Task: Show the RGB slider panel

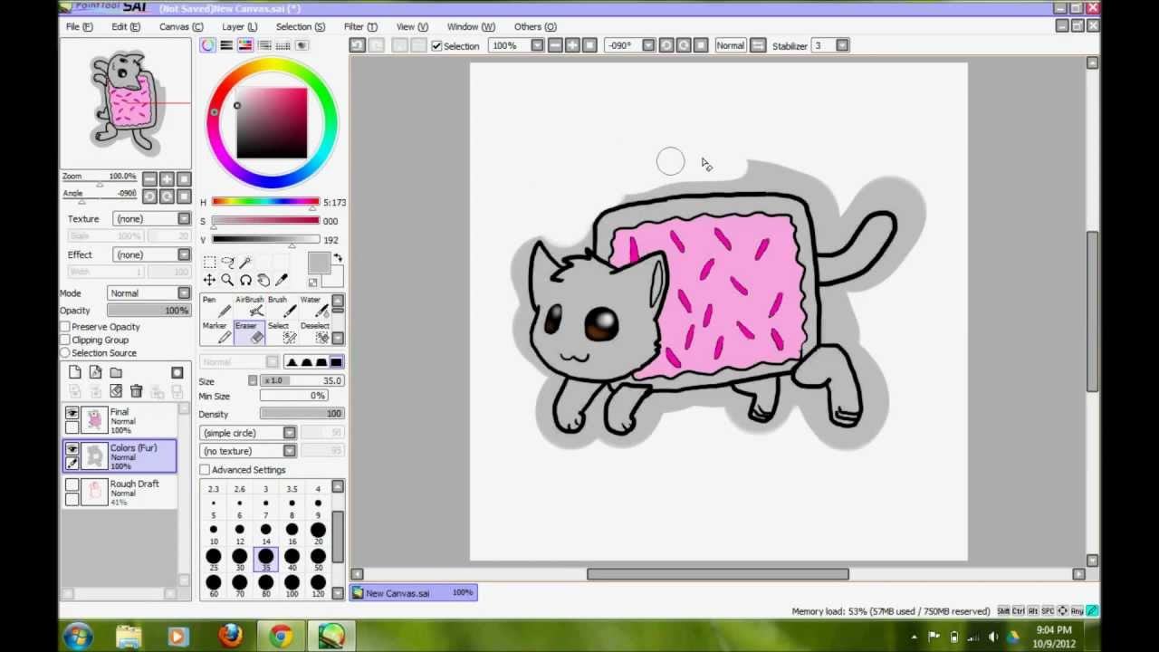Action: click(226, 45)
